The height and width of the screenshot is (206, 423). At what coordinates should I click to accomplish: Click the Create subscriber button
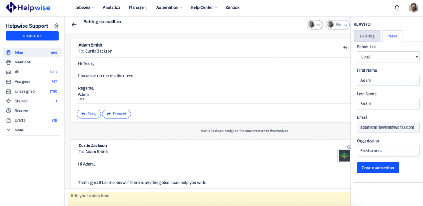(x=378, y=168)
